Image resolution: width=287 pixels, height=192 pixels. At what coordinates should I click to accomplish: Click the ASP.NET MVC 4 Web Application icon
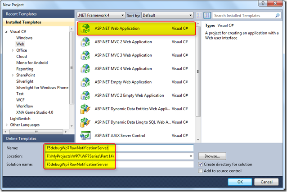click(85, 69)
